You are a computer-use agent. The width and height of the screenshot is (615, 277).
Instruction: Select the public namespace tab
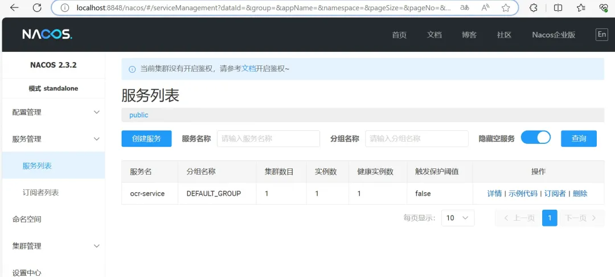[139, 115]
